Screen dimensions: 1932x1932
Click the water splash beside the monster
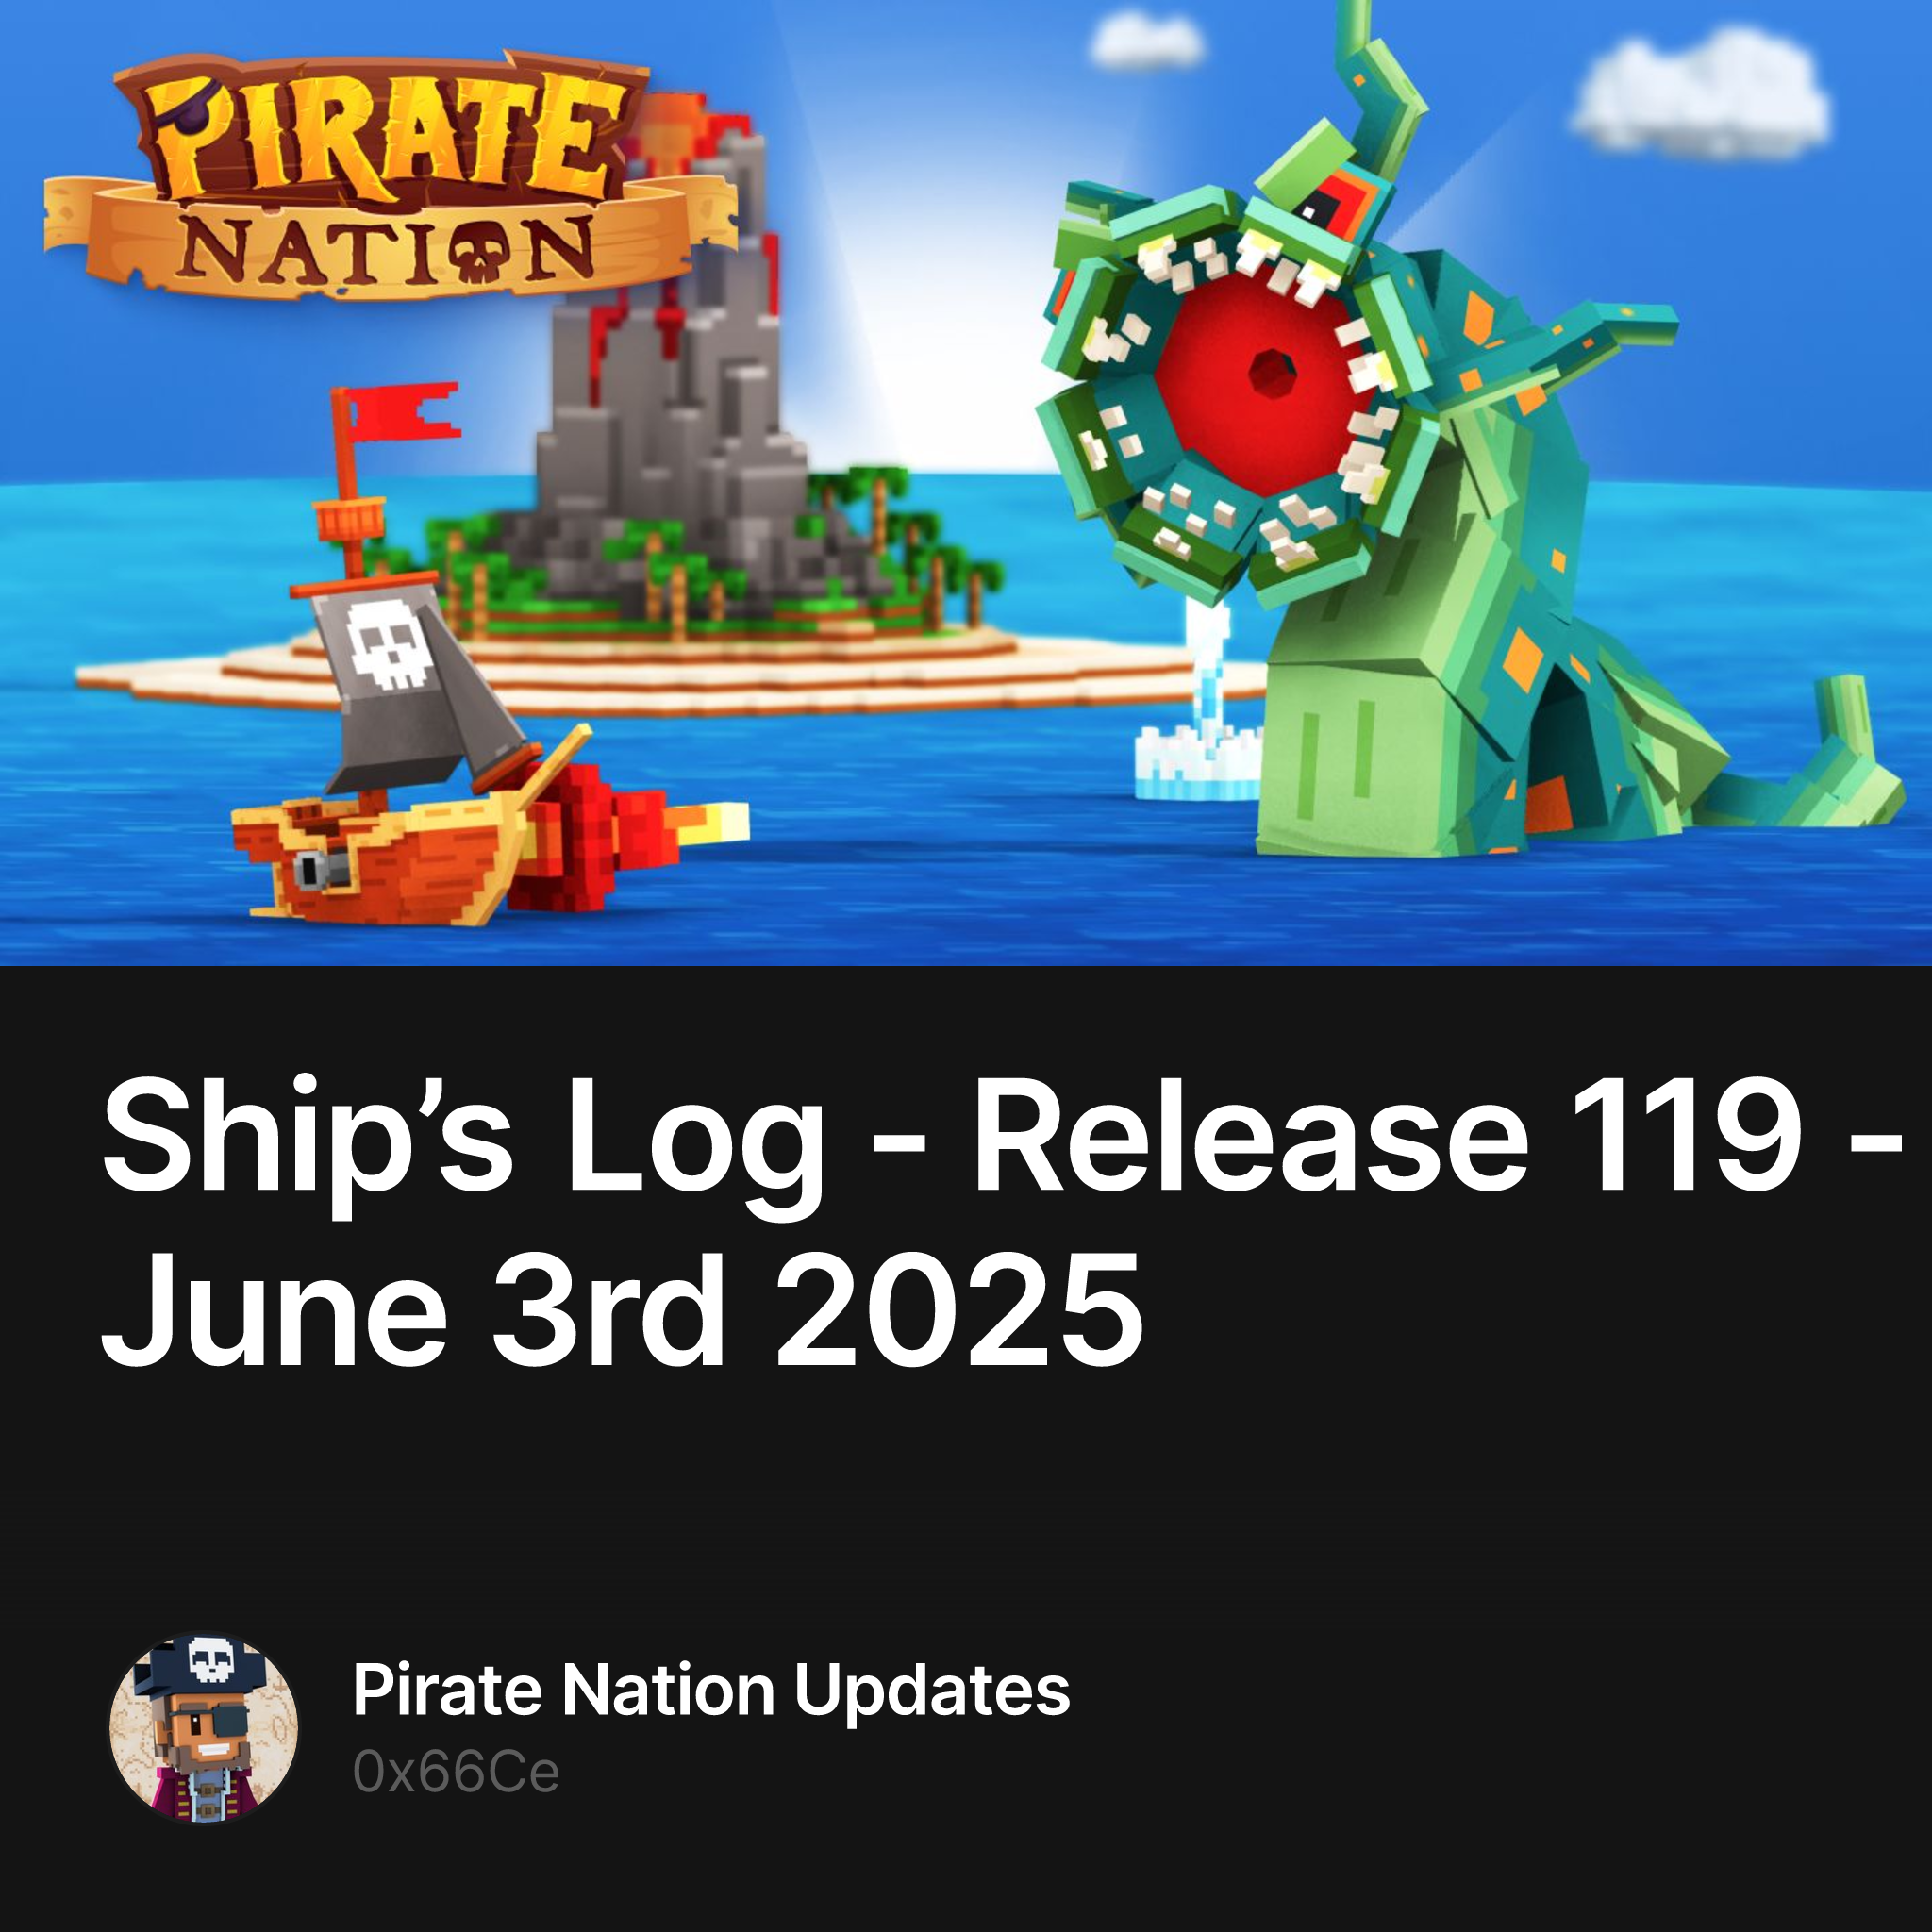(x=1200, y=720)
